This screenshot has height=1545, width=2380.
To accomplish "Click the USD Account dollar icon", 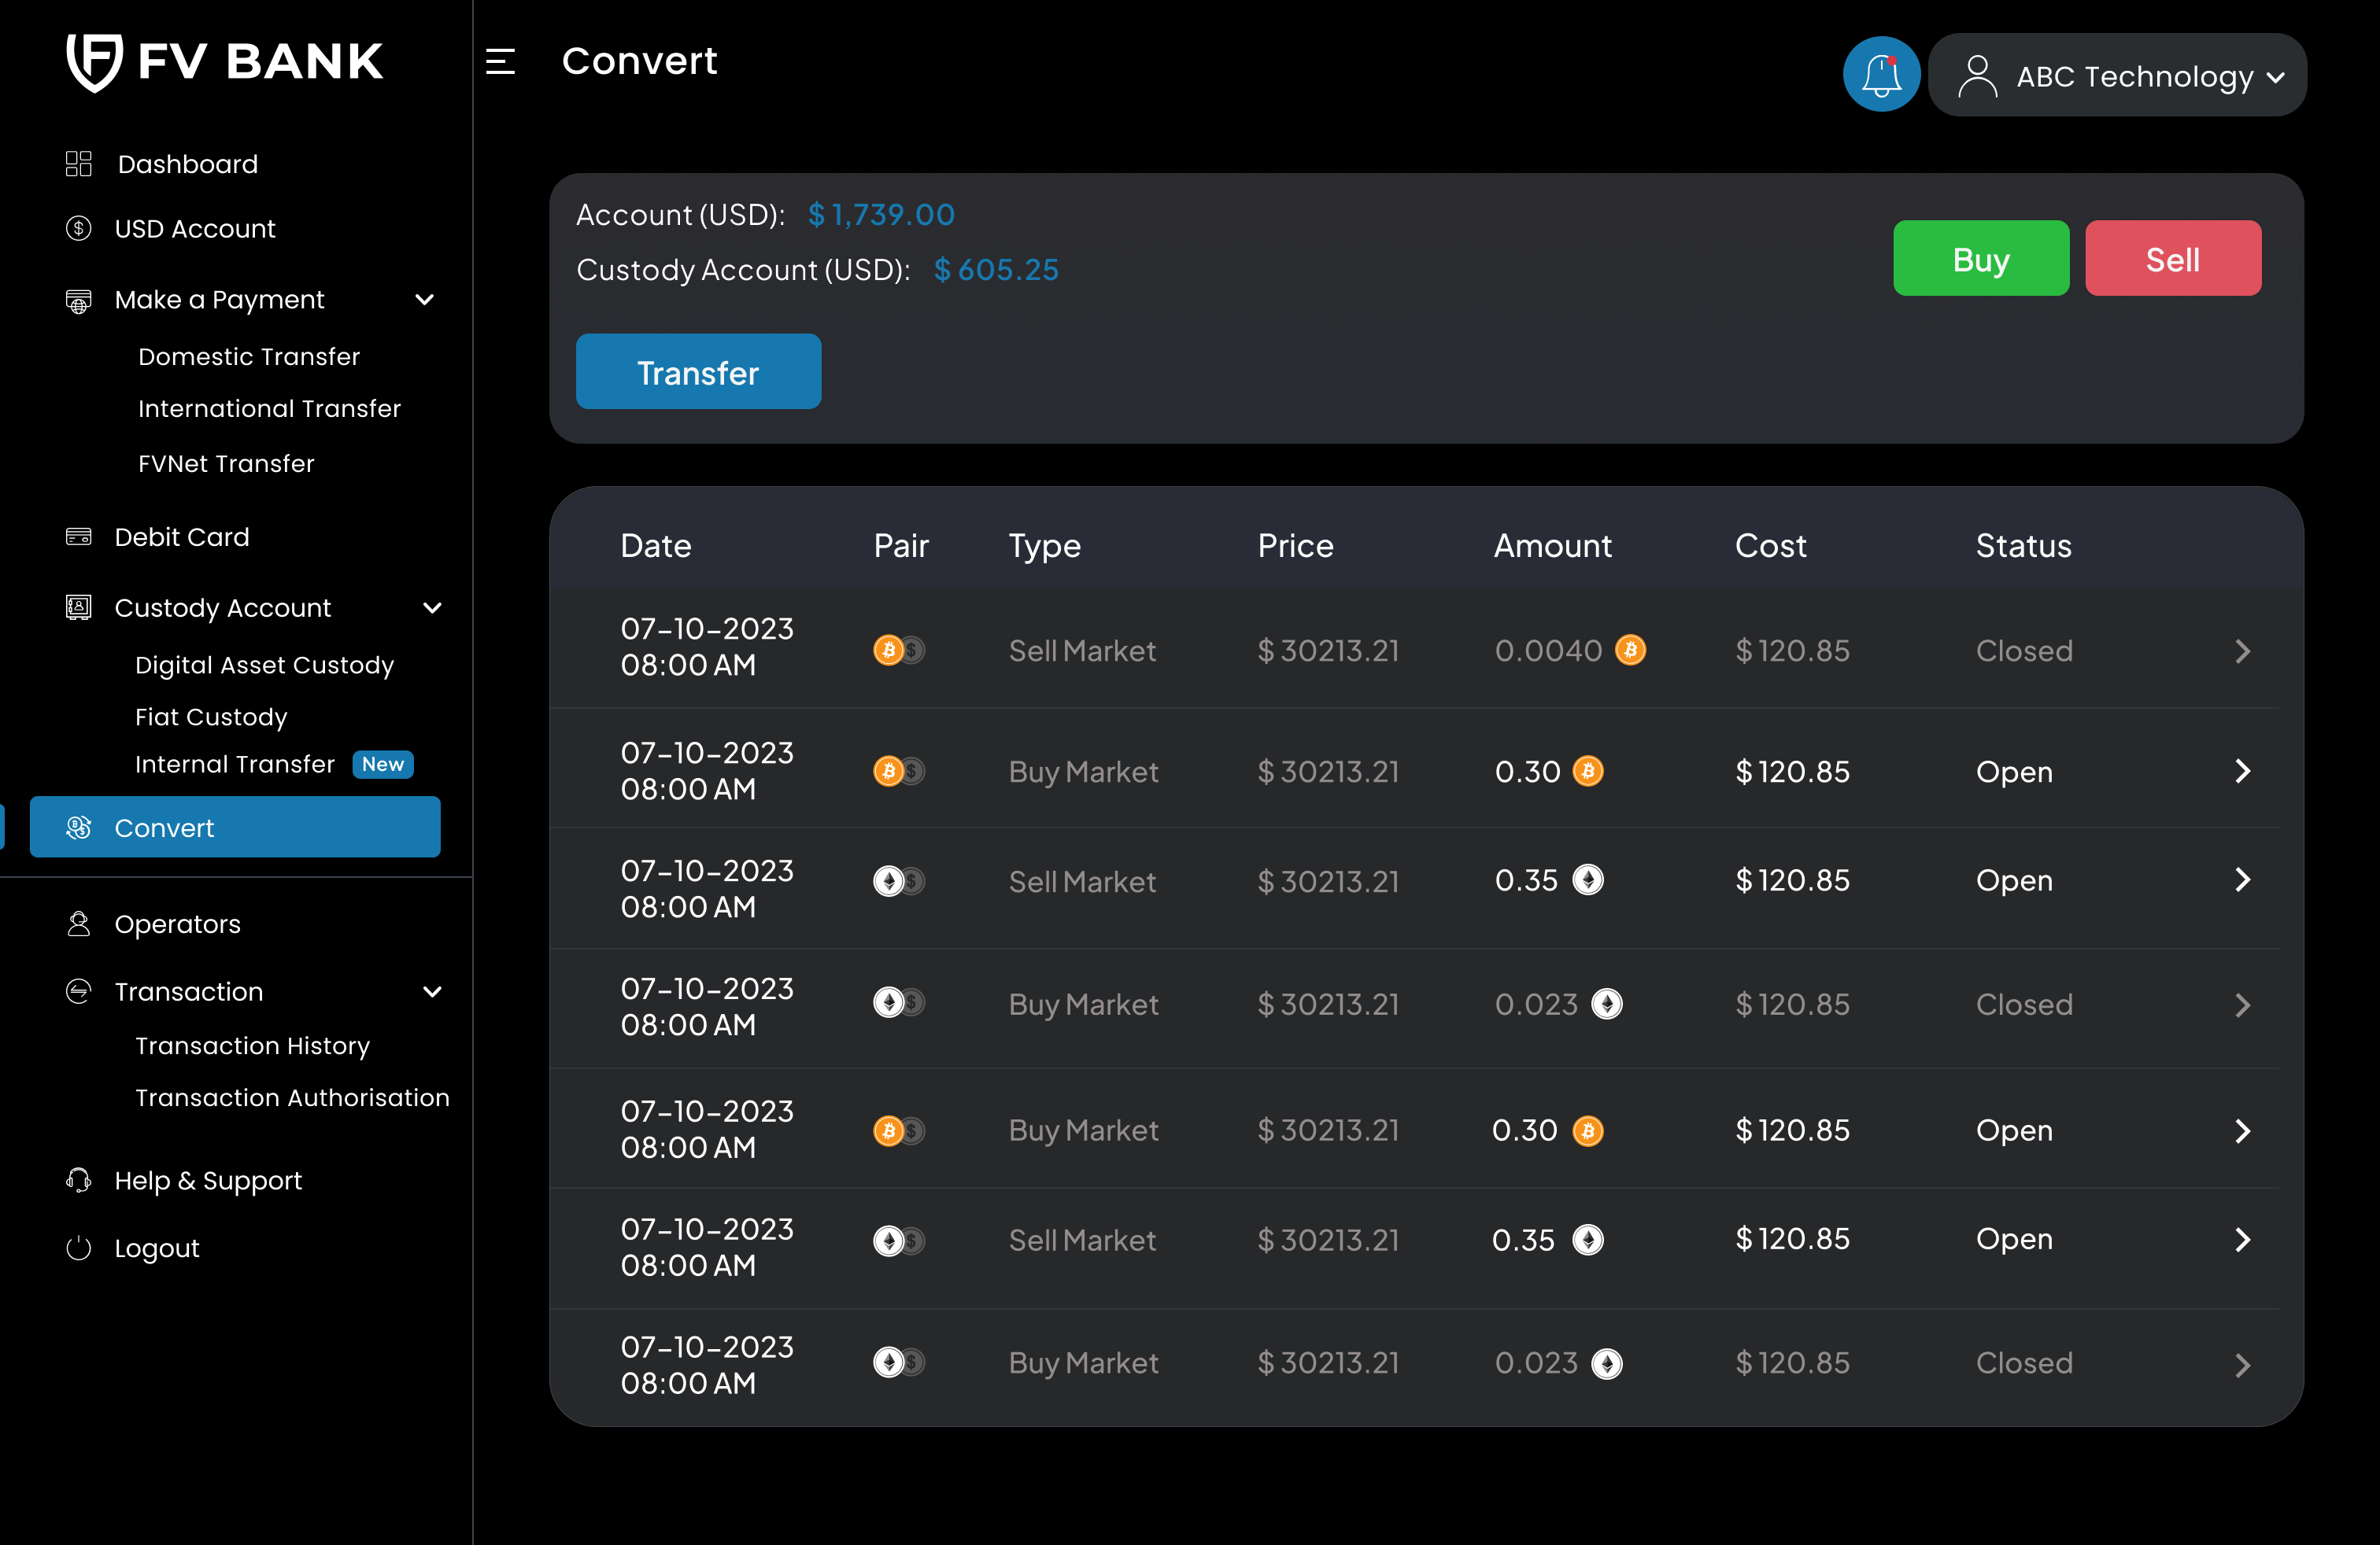I will (78, 229).
